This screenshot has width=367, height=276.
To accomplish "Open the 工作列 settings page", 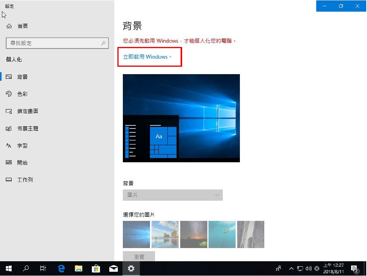I will [25, 180].
